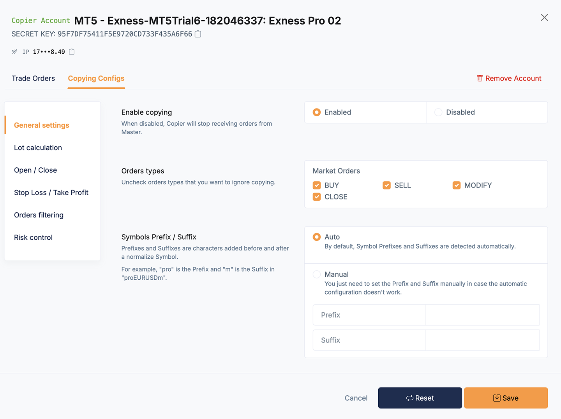Click the Market Orders heading
Viewport: 561px width, 419px height.
(336, 171)
